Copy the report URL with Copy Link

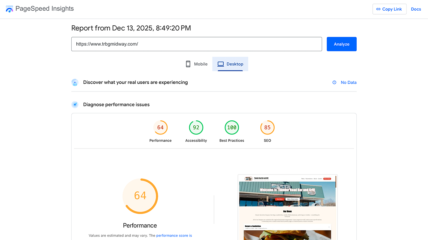pos(389,9)
